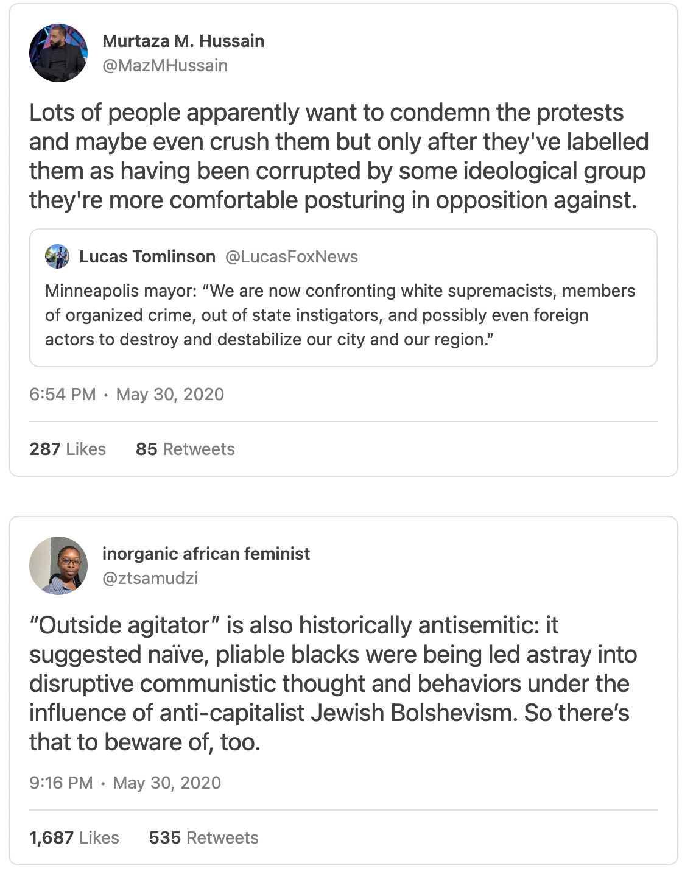682x877 pixels.
Task: Open the 6:54 PM · May 30, 2020 timestamp
Action: point(127,394)
